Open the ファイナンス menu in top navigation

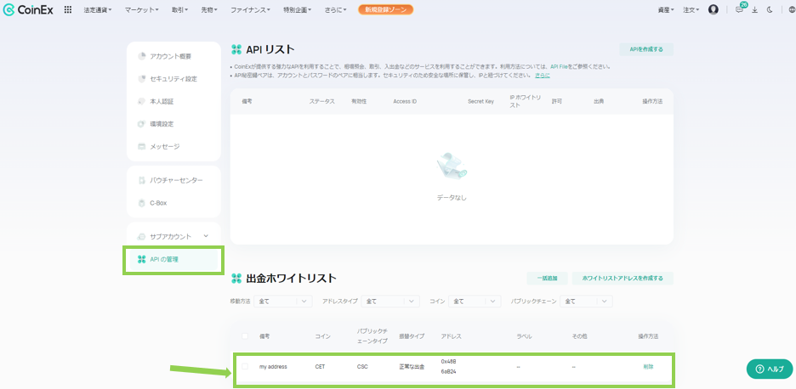[x=253, y=9]
